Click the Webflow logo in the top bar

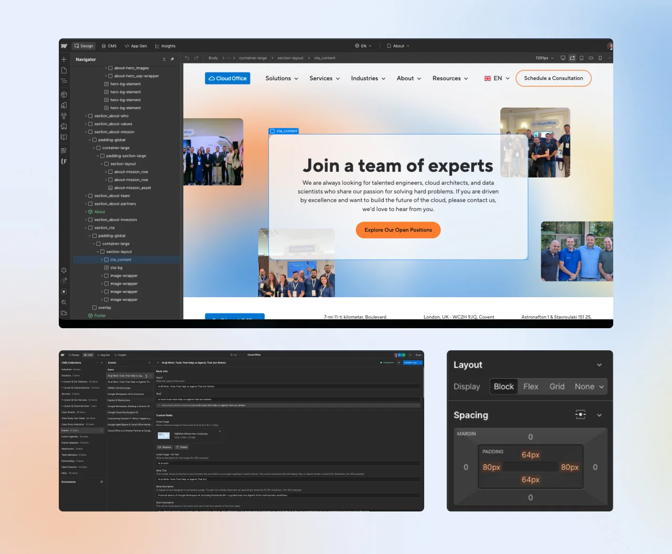64,46
